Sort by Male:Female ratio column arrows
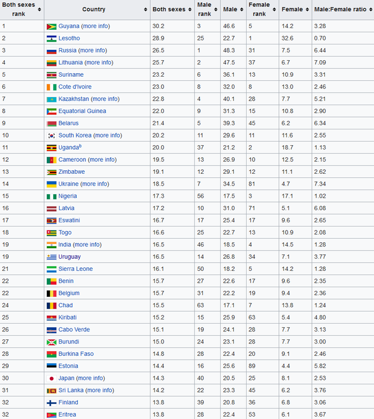 [x=371, y=9]
